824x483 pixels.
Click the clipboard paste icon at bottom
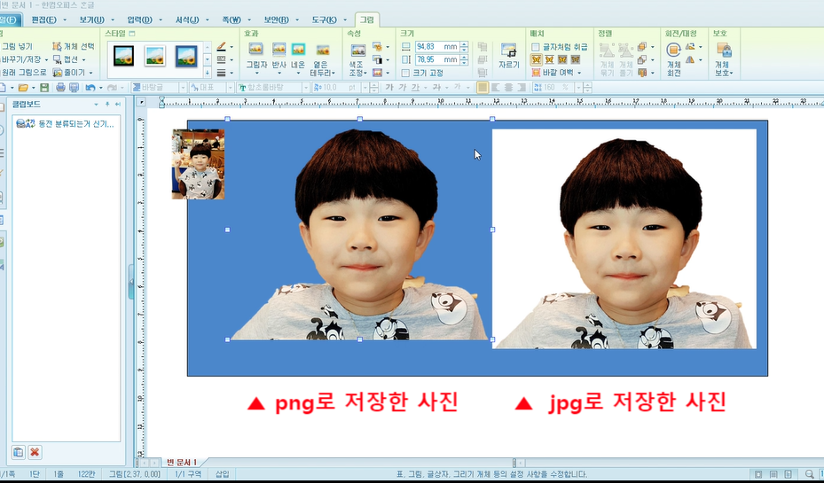point(19,452)
